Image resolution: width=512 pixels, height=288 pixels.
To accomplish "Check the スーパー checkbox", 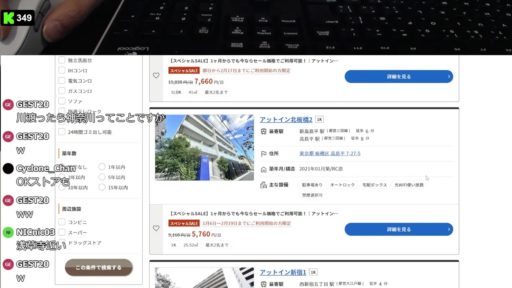I will click(62, 232).
